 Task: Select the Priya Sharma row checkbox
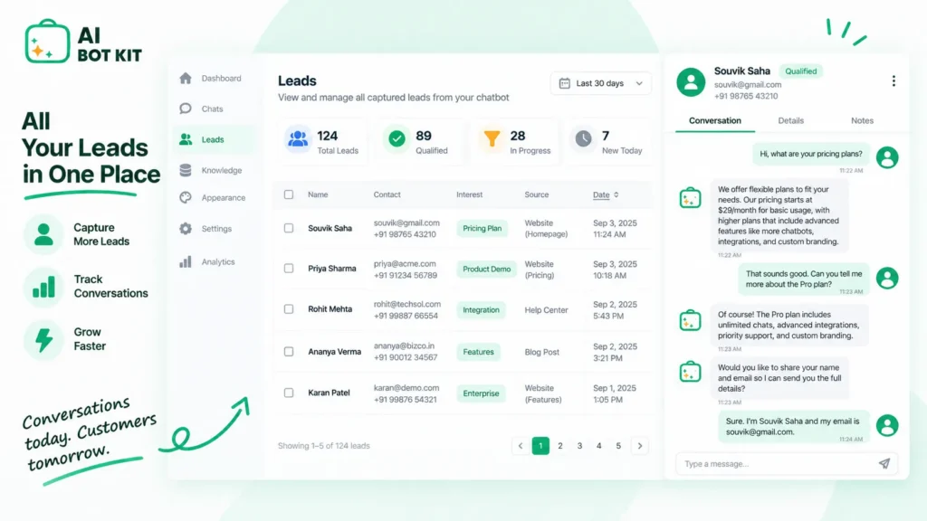pyautogui.click(x=289, y=268)
